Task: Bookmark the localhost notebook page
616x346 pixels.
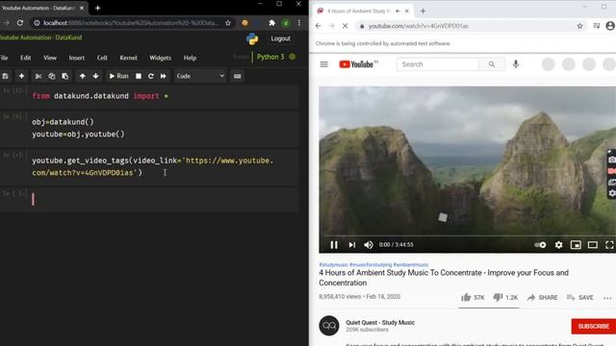Action: click(x=228, y=23)
